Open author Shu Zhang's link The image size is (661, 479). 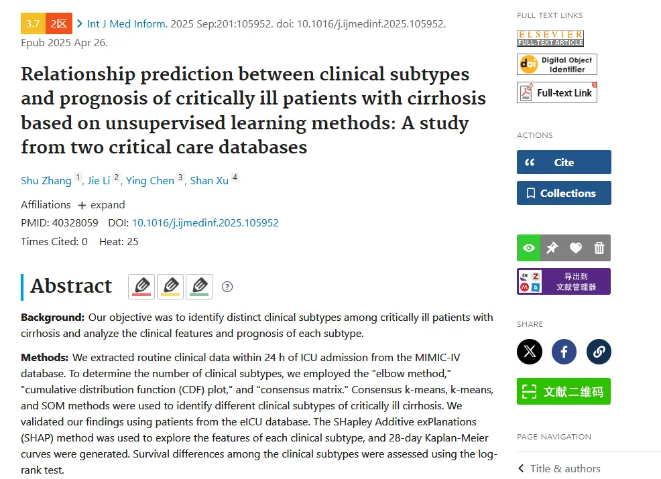(46, 181)
